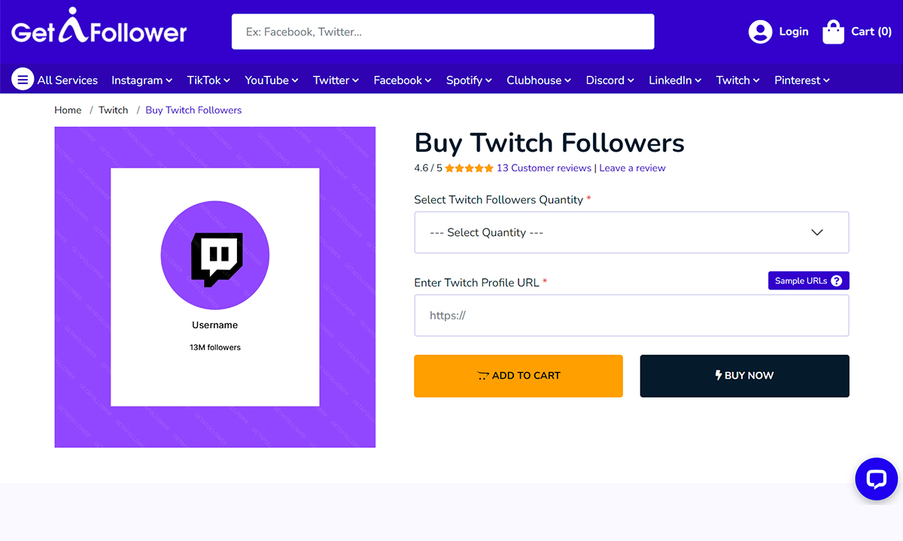This screenshot has width=903, height=541.
Task: Open the All Services hamburger menu icon
Action: click(23, 79)
